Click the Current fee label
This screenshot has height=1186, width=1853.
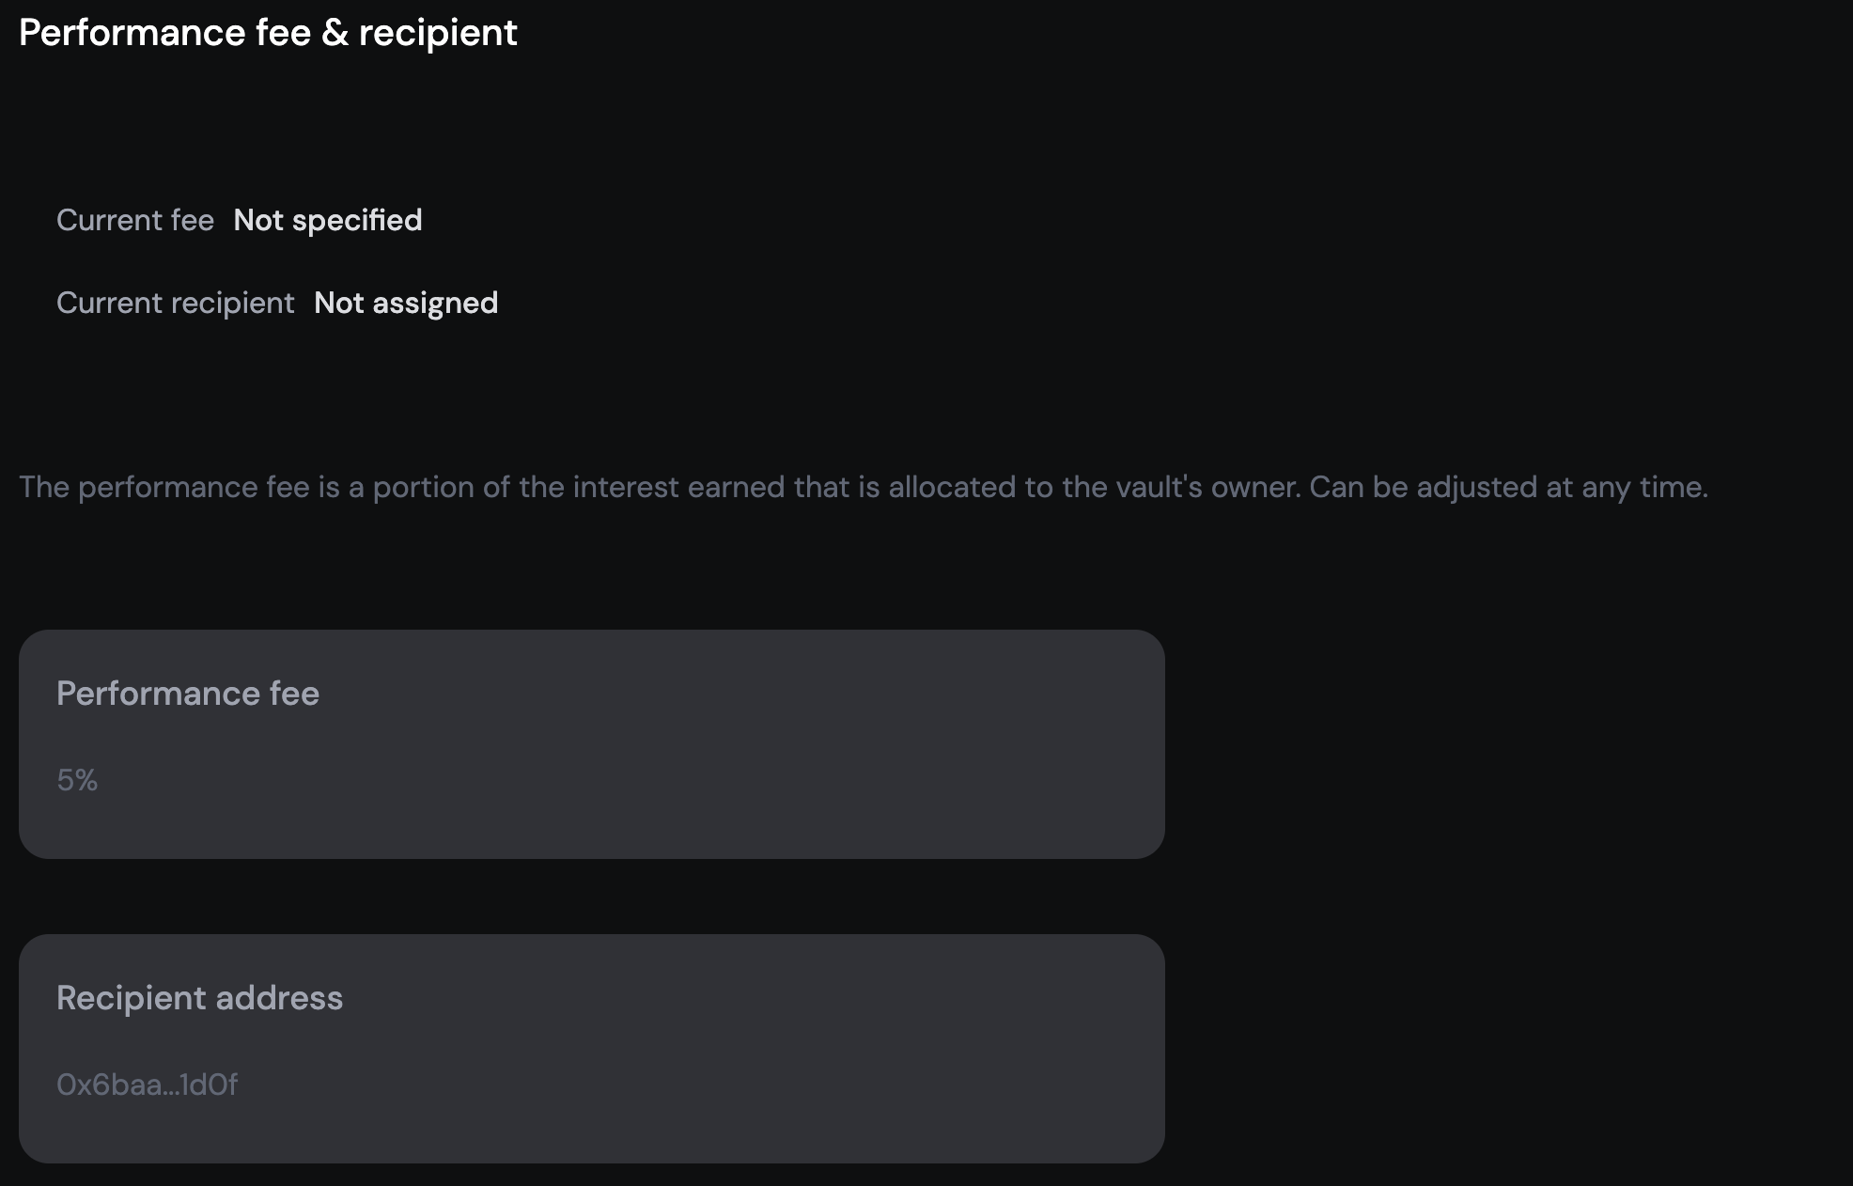click(134, 220)
